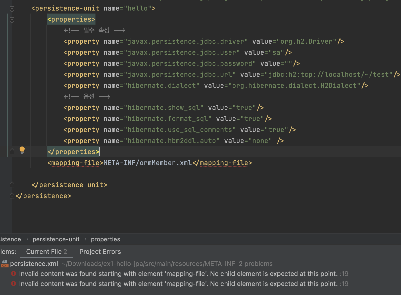This screenshot has height=295, width=401.
Task: Click the yellow lightbulb quick-fix icon
Action: [22, 150]
